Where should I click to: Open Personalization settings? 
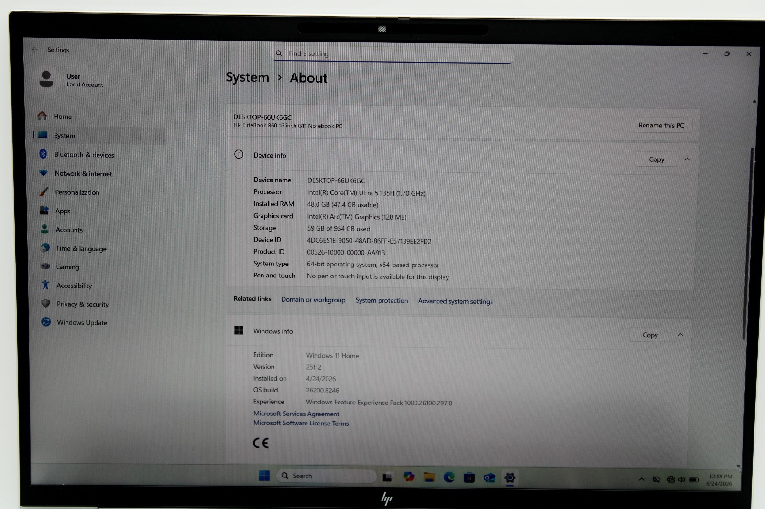click(77, 192)
